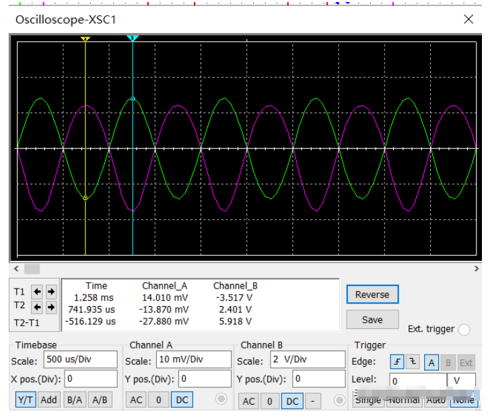Click the scrollbar right arrow under display

[x=477, y=268]
